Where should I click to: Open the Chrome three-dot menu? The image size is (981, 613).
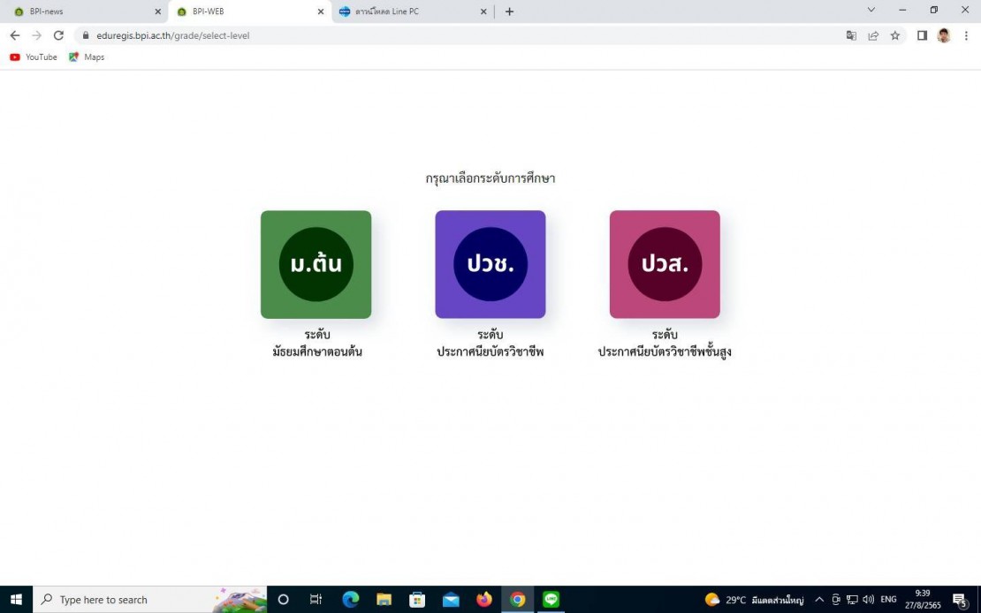point(966,35)
